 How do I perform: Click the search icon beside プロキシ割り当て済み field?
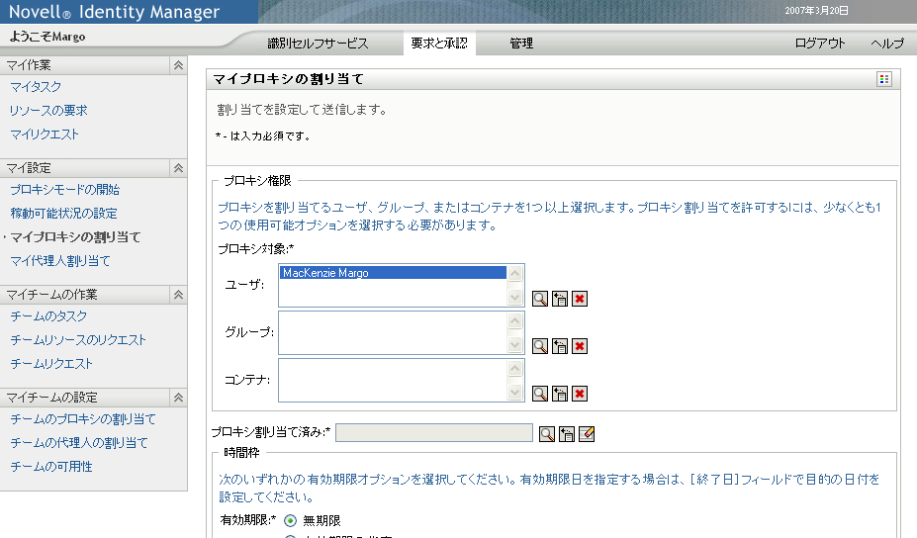[x=547, y=433]
